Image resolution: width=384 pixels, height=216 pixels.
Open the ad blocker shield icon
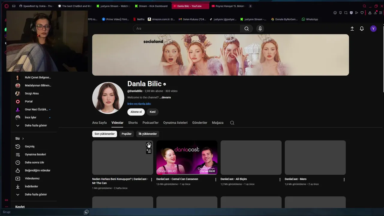[x=351, y=13]
